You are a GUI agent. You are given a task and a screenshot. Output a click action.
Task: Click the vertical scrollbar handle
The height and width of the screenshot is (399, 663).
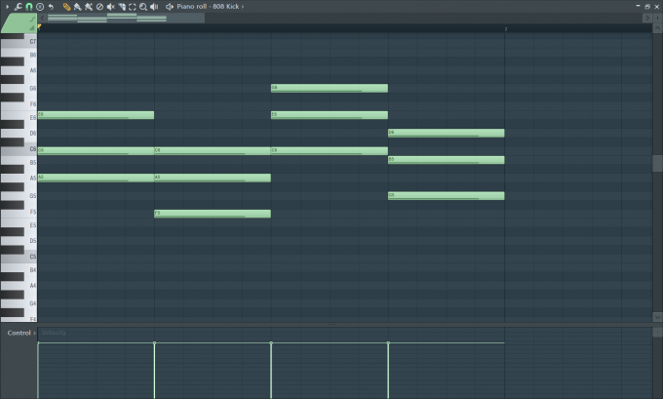pyautogui.click(x=657, y=163)
